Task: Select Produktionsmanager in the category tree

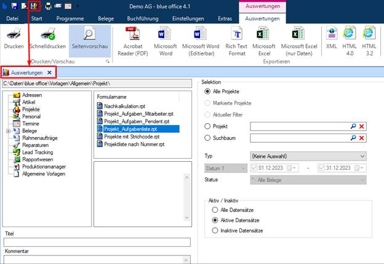Action: 44,167
